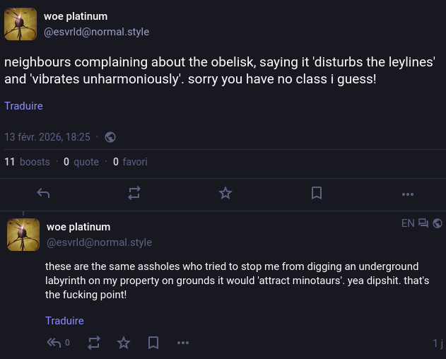Open more options on obelisk post

(x=407, y=193)
